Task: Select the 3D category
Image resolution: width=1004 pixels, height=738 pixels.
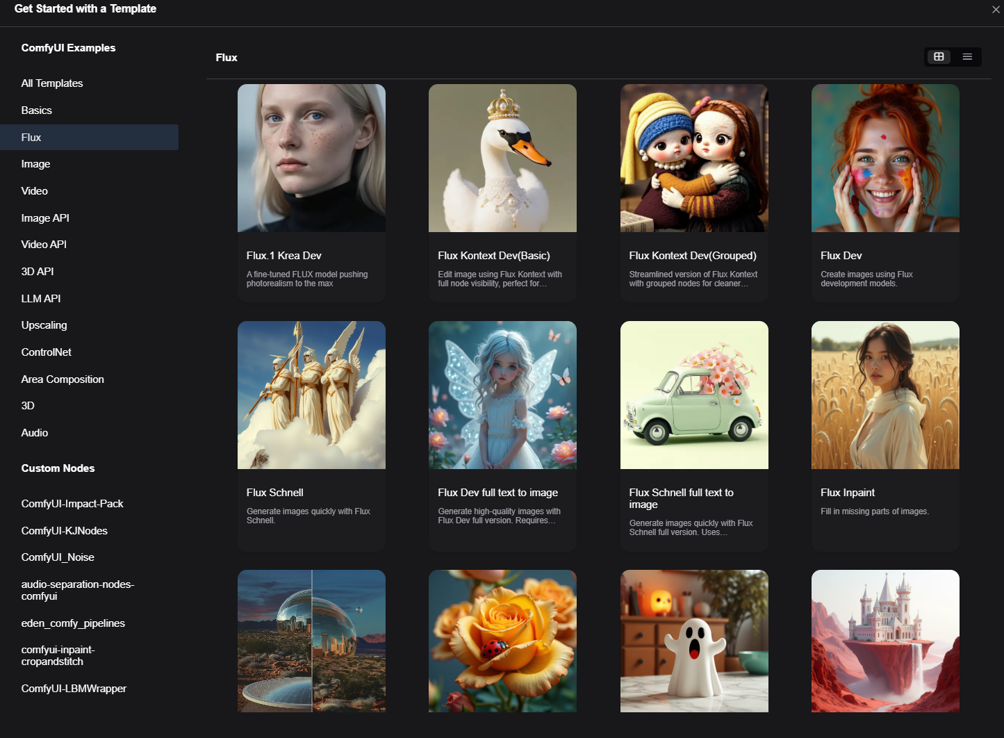Action: pos(89,406)
